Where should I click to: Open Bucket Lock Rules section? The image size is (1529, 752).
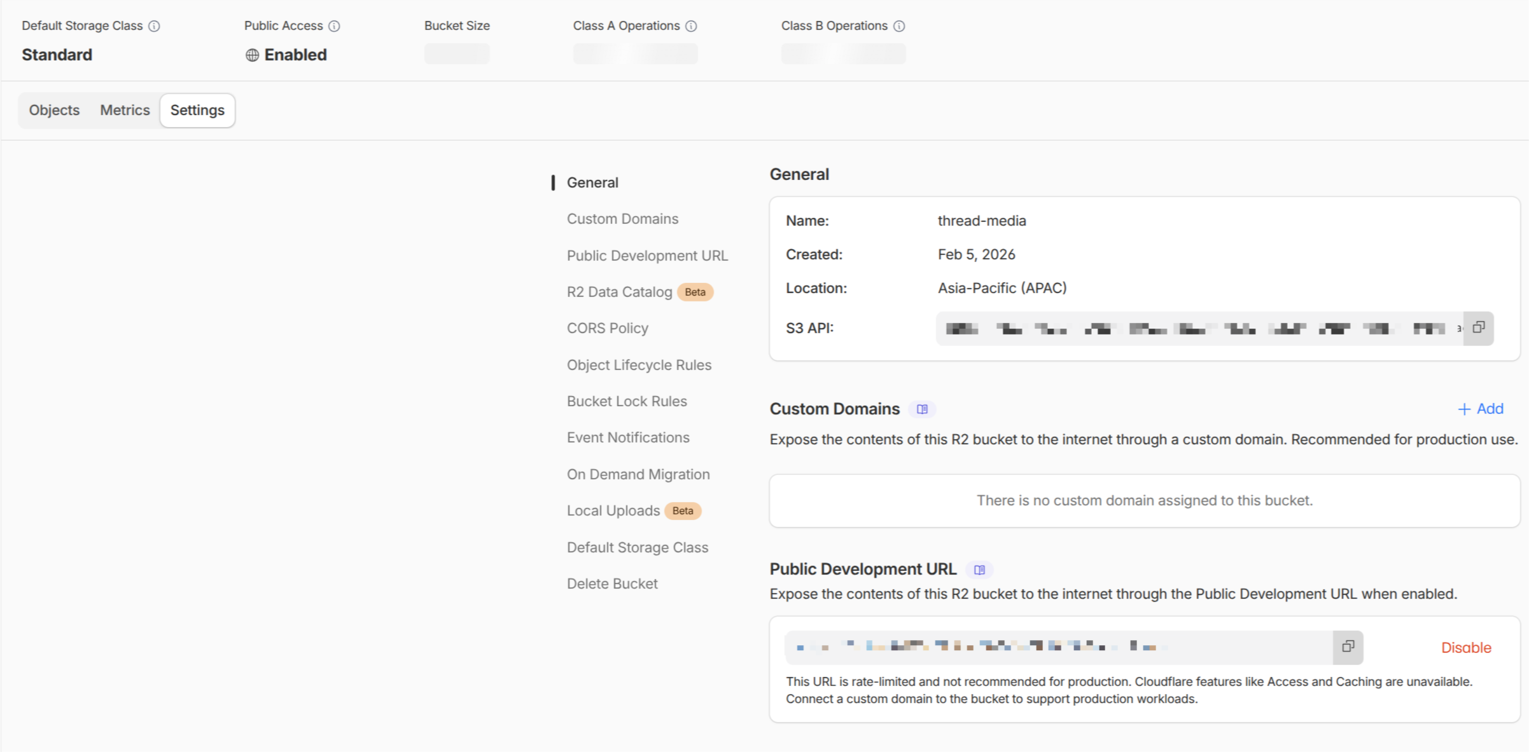[627, 401]
